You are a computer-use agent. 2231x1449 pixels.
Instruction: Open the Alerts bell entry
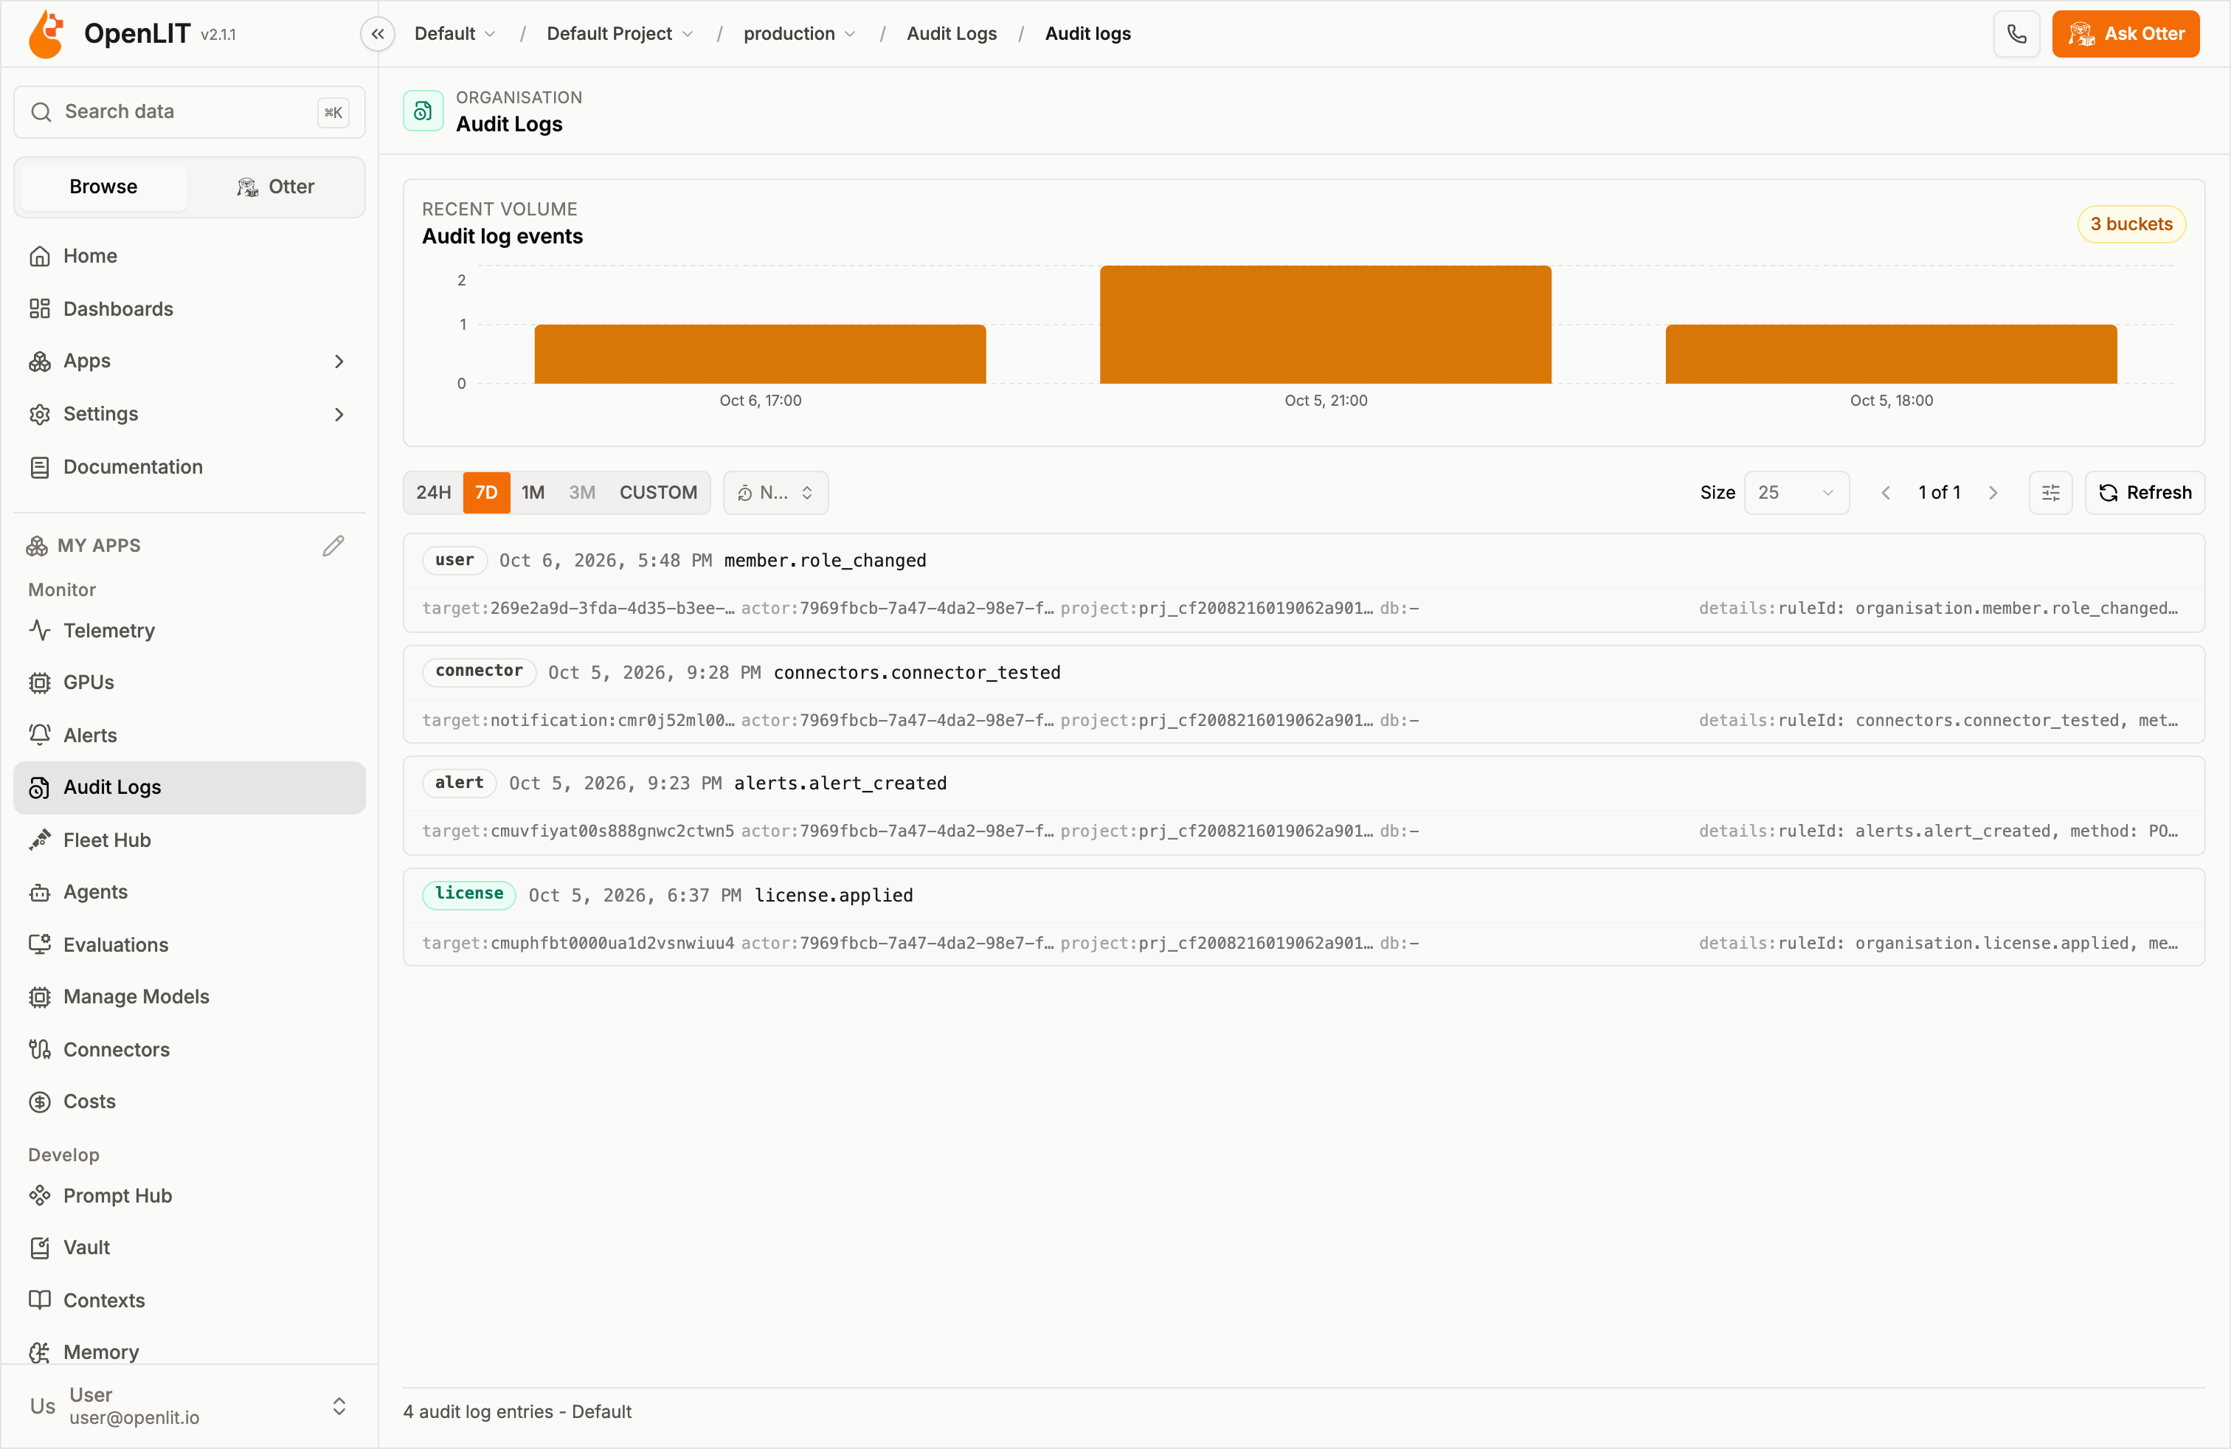pyautogui.click(x=190, y=735)
